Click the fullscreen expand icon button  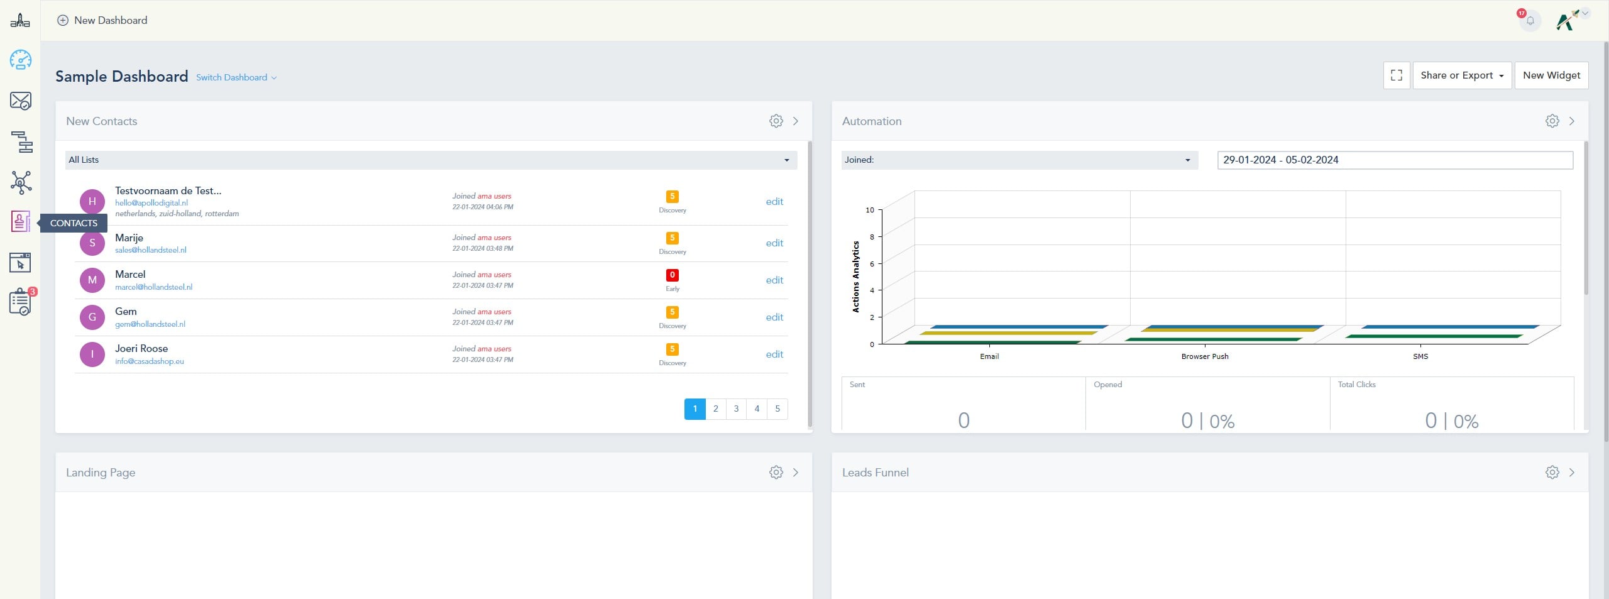point(1396,75)
